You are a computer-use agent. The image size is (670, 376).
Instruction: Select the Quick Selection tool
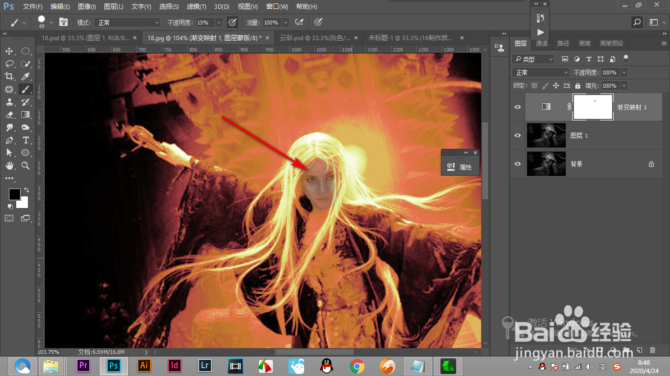26,64
